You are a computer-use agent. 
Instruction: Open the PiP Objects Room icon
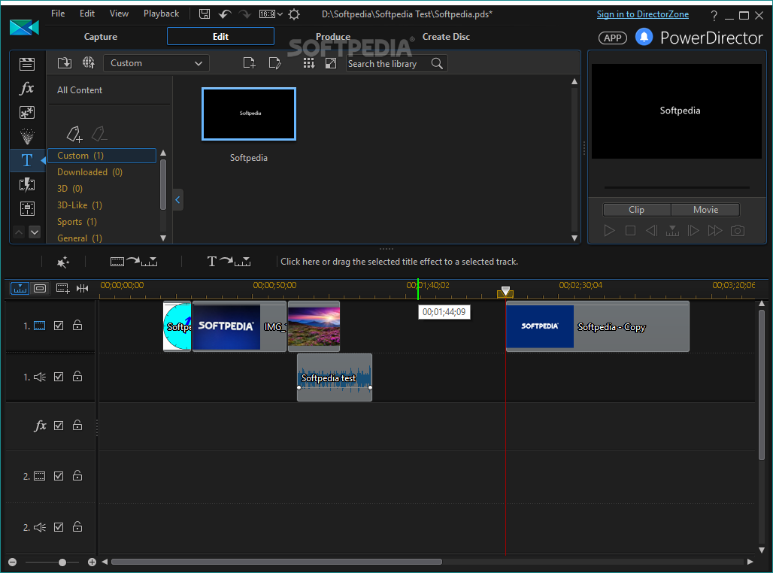point(27,113)
